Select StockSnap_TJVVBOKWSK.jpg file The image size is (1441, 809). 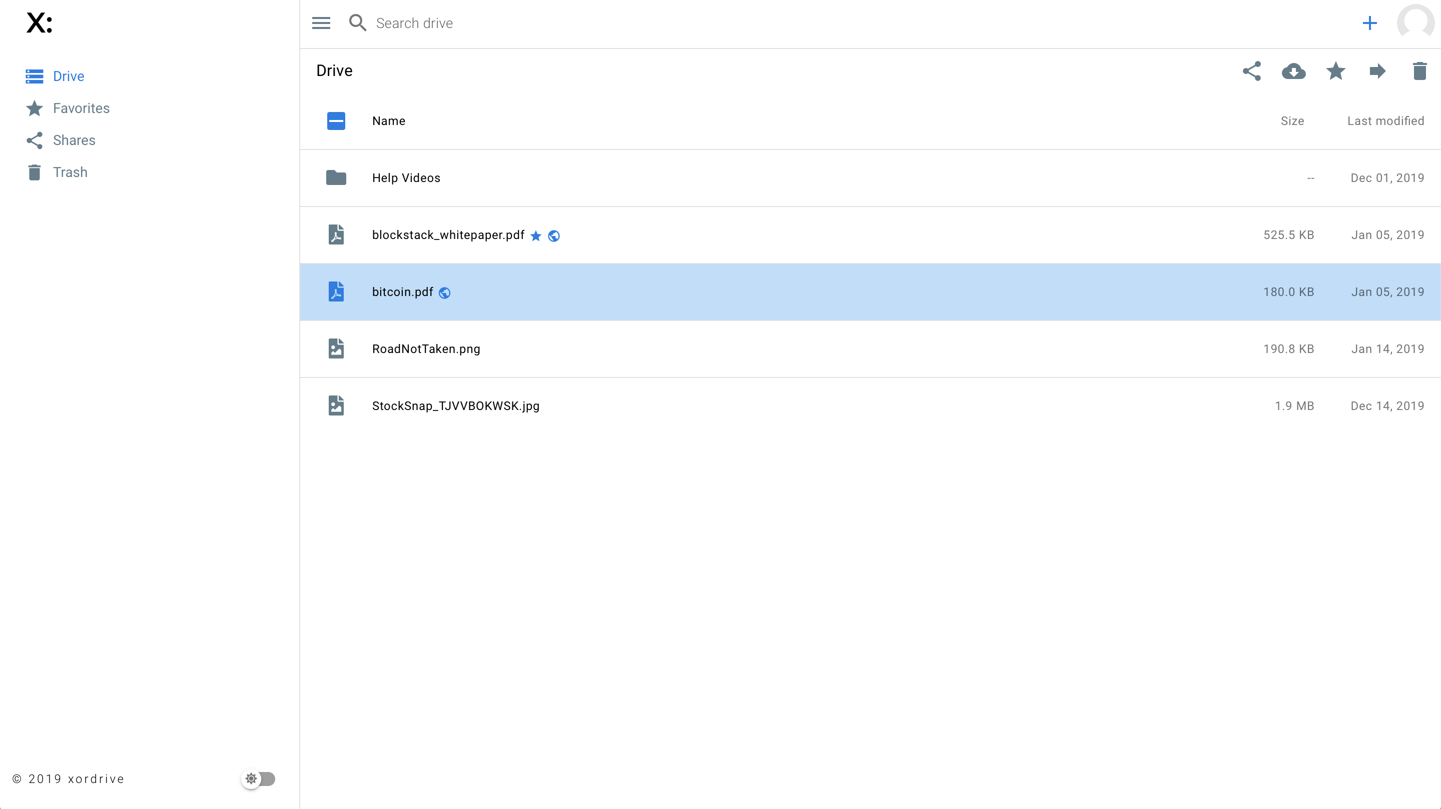[455, 406]
